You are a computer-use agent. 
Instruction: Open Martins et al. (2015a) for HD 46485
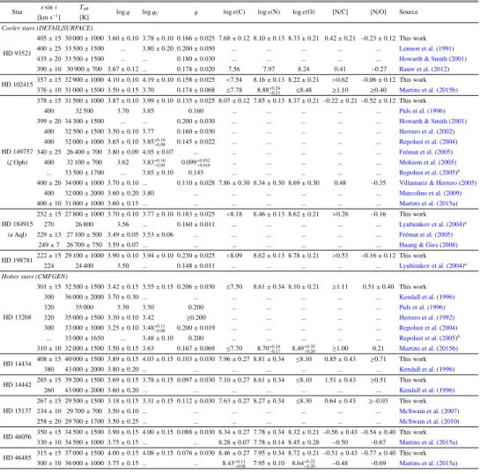coord(428,463)
